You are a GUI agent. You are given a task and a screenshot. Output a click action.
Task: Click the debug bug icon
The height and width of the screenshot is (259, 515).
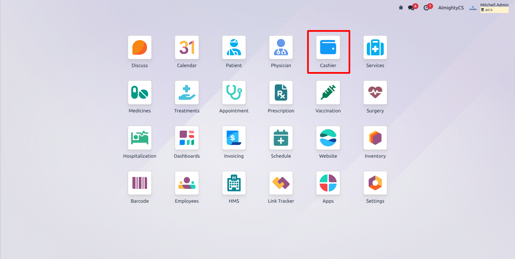point(401,8)
